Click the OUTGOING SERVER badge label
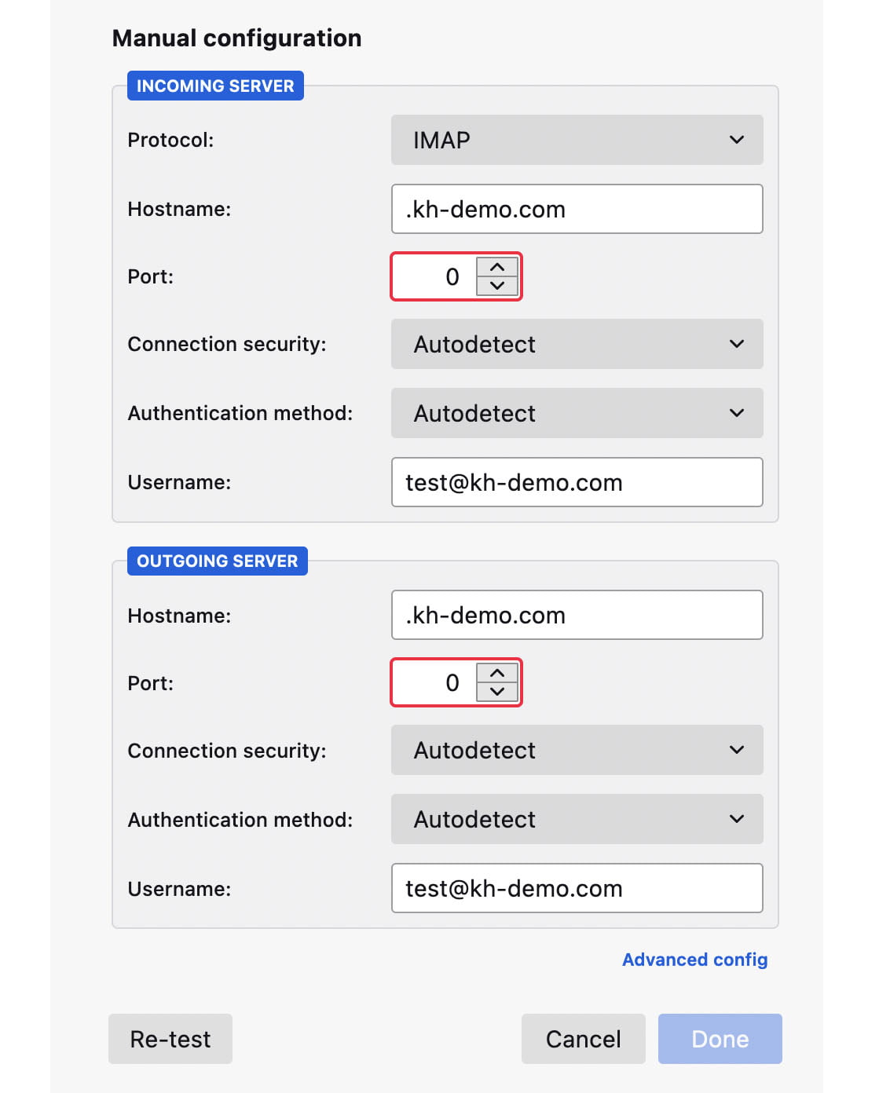879x1093 pixels. (217, 561)
